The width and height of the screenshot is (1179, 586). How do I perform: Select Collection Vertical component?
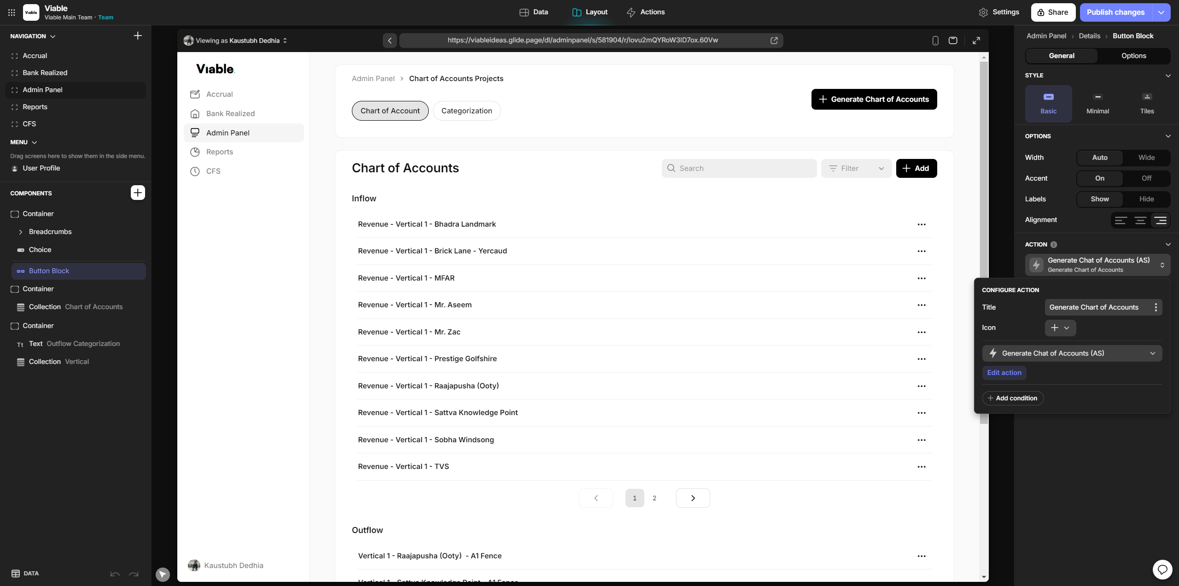78,362
